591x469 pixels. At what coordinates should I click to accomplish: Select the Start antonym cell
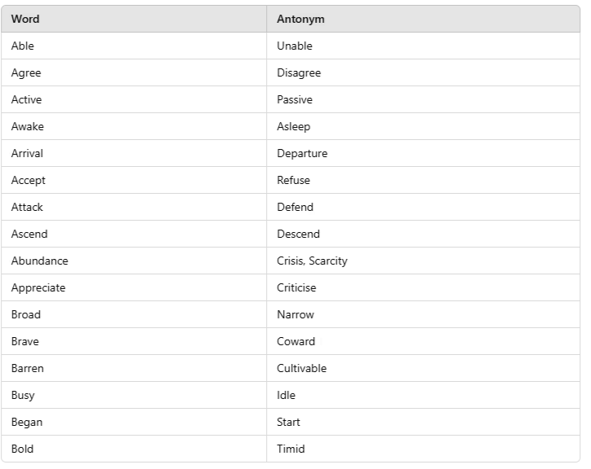pos(288,422)
